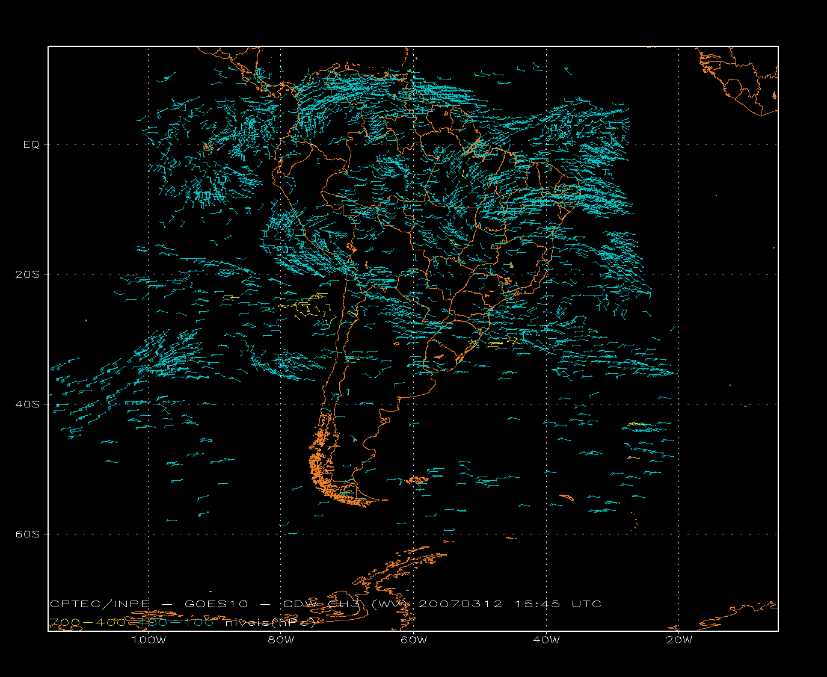Viewport: 827px width, 677px height.
Task: Click the 60W longitude label
Action: click(414, 640)
